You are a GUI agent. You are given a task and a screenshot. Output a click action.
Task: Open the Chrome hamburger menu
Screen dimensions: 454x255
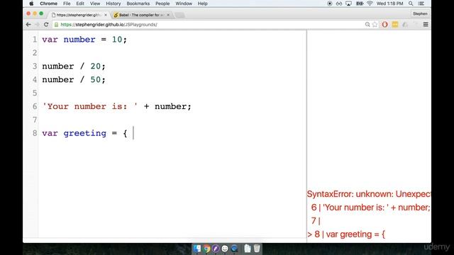point(426,25)
